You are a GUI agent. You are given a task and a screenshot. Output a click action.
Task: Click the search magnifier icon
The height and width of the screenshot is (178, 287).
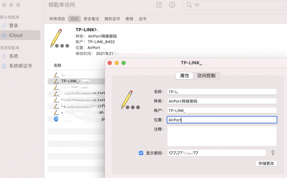[x=189, y=5]
